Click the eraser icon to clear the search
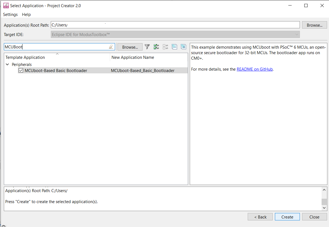 pyautogui.click(x=111, y=47)
